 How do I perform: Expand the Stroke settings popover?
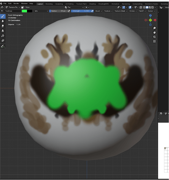click(133, 11)
